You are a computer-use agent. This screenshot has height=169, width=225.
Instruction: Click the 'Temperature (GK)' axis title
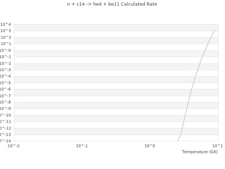(200, 152)
